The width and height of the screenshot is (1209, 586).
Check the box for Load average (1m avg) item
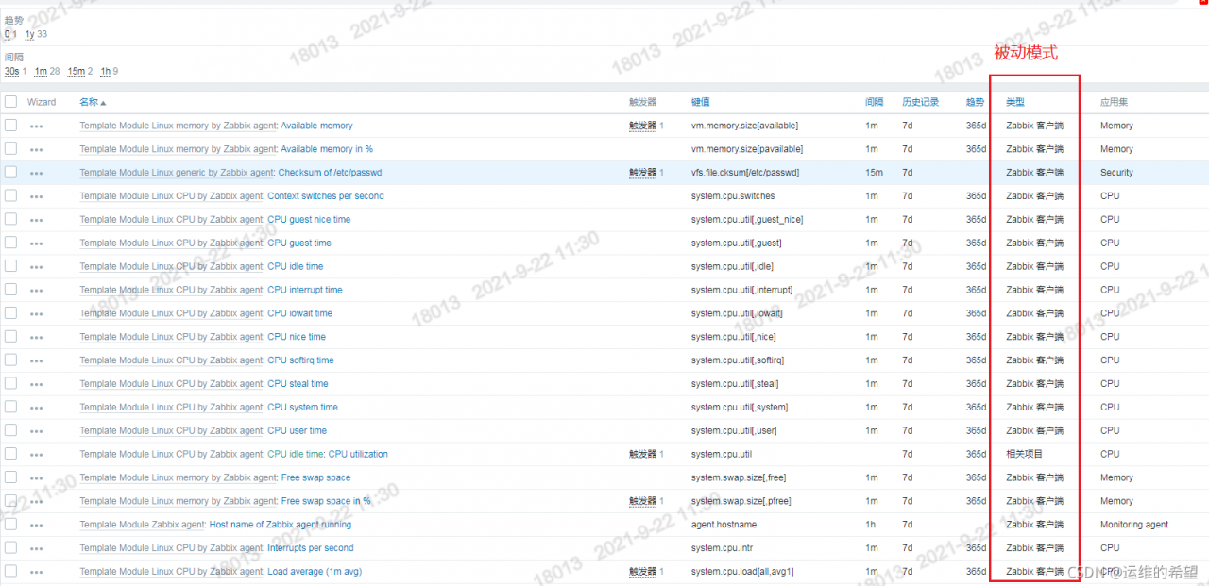tap(10, 571)
